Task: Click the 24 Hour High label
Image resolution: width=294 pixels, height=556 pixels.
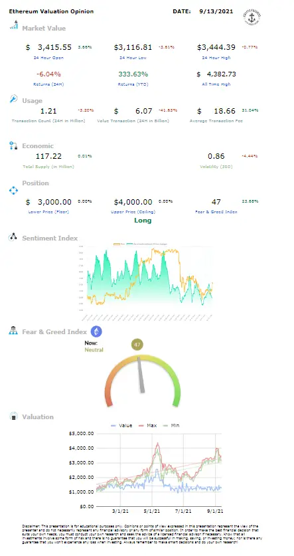Action: [216, 57]
